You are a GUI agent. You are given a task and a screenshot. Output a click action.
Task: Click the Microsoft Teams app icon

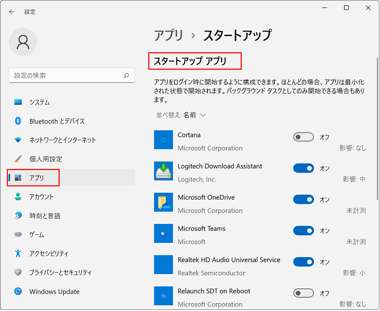point(164,233)
